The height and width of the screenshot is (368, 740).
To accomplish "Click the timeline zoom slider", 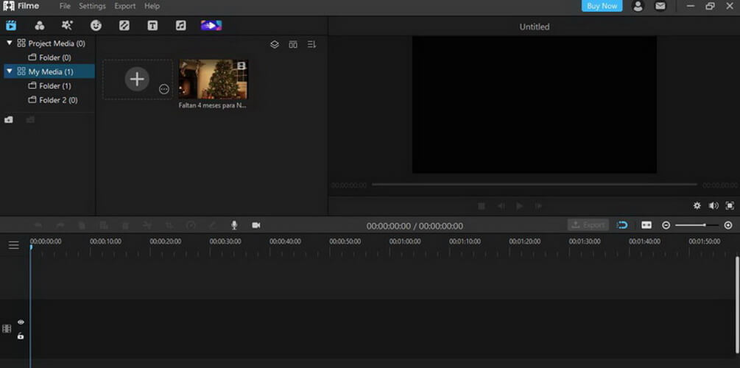I will click(x=697, y=225).
